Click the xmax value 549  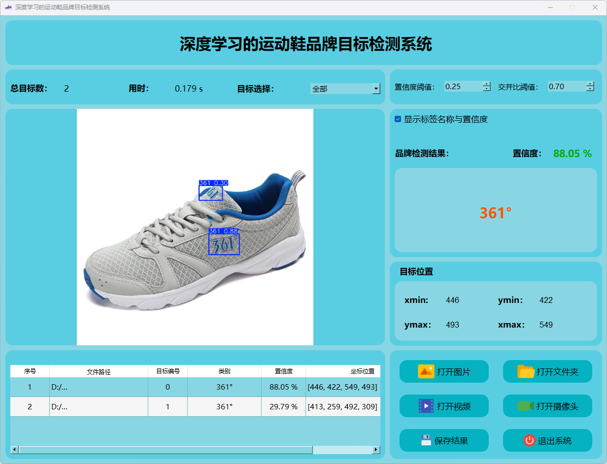click(x=546, y=325)
